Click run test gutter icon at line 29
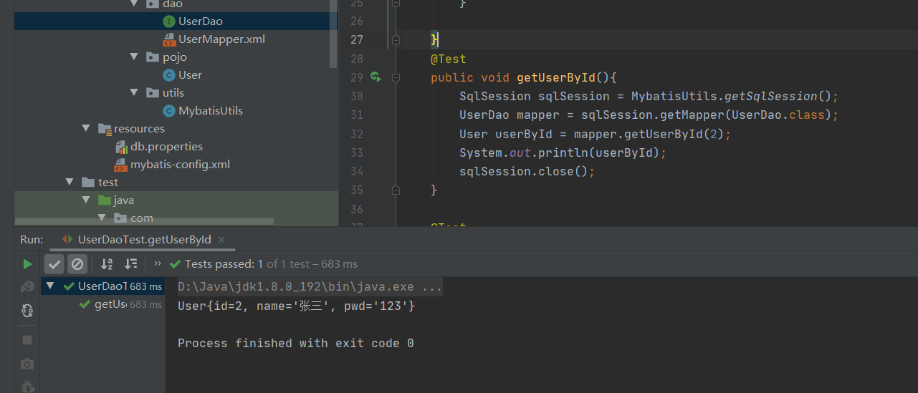The height and width of the screenshot is (393, 918). (x=376, y=77)
